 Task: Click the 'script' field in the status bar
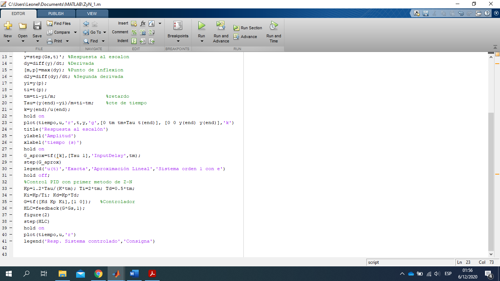point(410,262)
